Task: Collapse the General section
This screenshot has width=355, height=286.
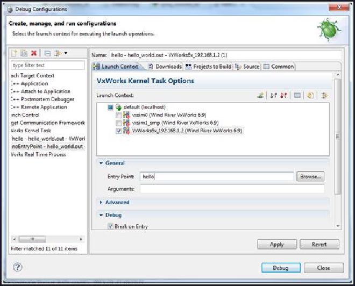Action: coord(101,163)
